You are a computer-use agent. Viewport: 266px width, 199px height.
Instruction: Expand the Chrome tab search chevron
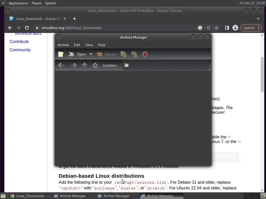pyautogui.click(x=258, y=19)
